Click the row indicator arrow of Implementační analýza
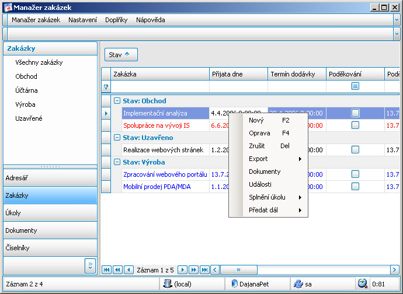The image size is (403, 294). coord(106,113)
